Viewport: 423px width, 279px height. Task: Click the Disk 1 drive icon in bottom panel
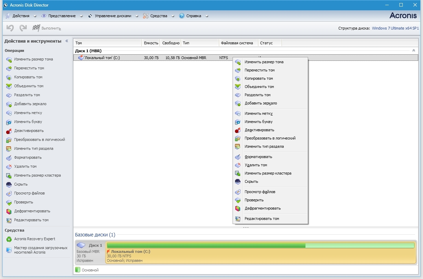81,245
